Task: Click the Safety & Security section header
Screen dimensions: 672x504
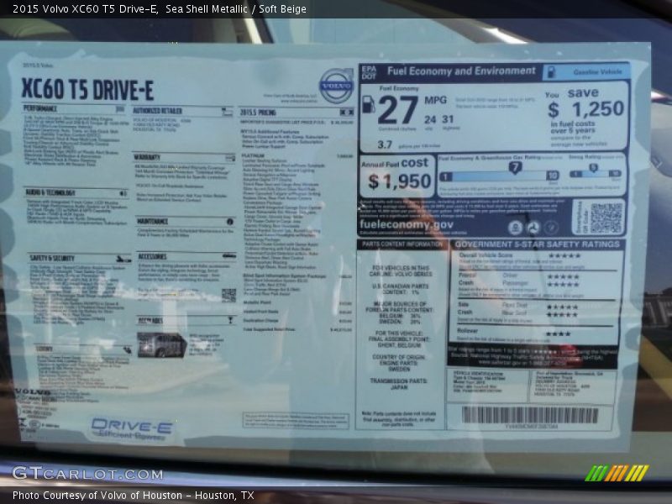Action: pos(52,258)
